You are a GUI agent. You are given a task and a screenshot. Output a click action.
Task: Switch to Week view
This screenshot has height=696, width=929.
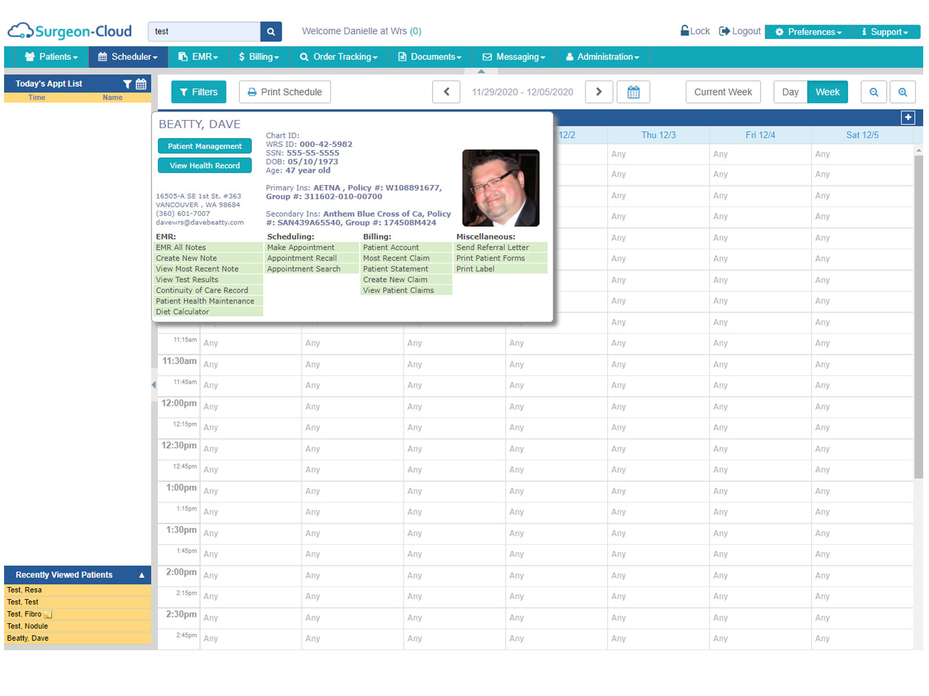click(827, 92)
